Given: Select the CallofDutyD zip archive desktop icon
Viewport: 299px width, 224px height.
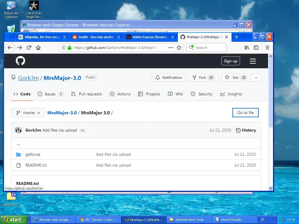Looking at the screenshot, I should tap(11, 199).
